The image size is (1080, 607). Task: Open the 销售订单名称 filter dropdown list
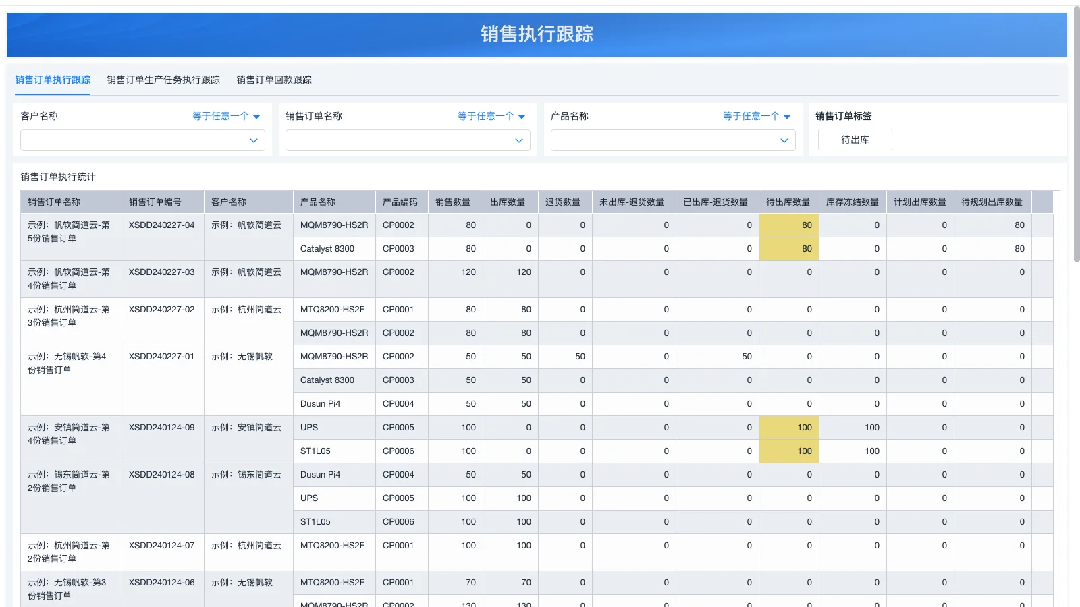click(407, 140)
